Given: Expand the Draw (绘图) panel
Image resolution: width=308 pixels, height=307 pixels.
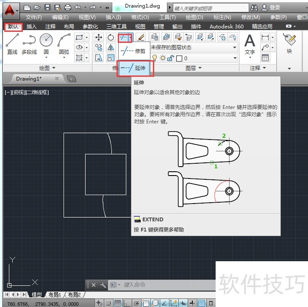Looking at the screenshot, I should coord(47,68).
